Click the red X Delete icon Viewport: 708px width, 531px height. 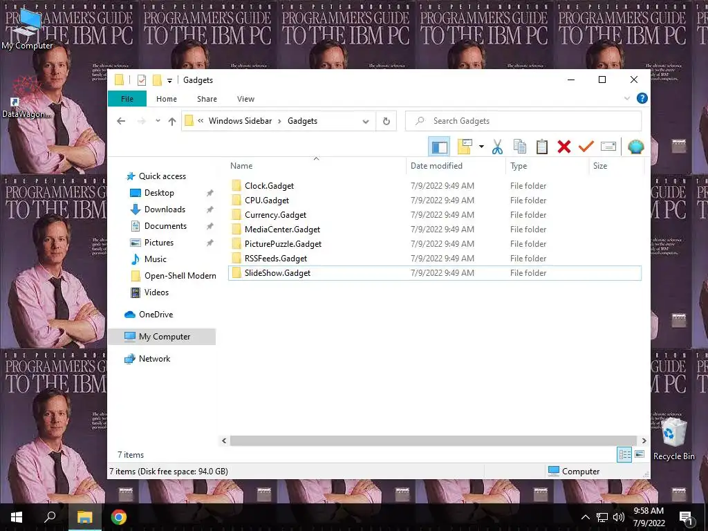pyautogui.click(x=564, y=147)
